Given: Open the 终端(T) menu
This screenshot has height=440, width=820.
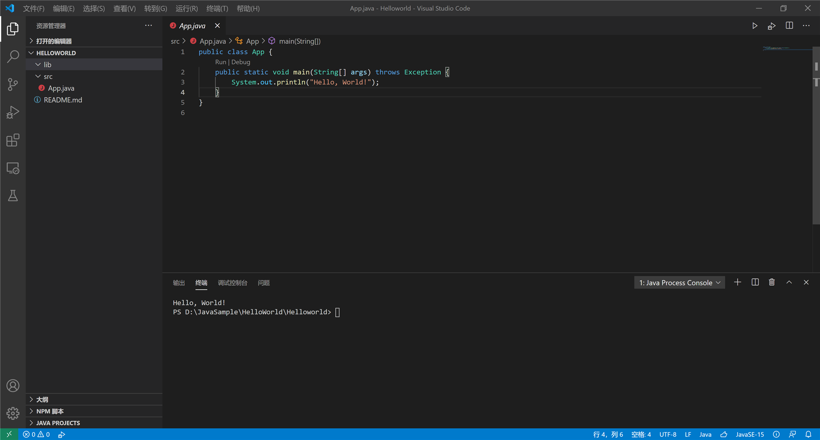Looking at the screenshot, I should point(217,9).
